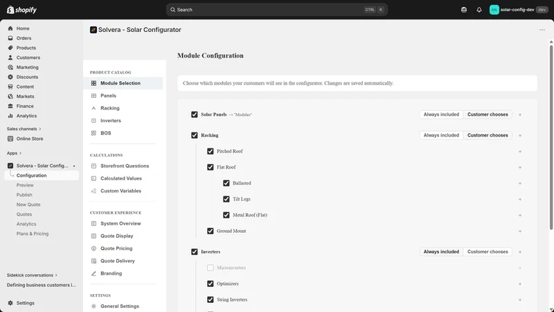Toggle the Metal Roof (Flat) checkbox
Image resolution: width=554 pixels, height=312 pixels.
[226, 215]
